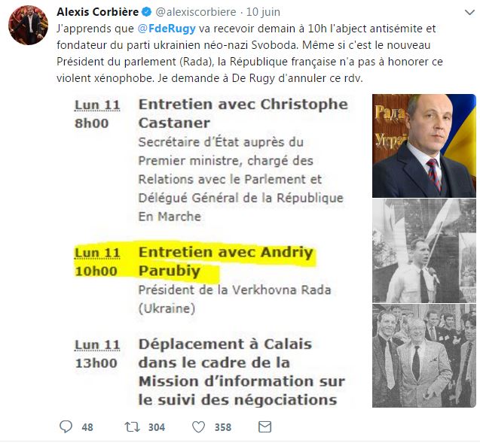Viewport: 480px width, 443px height.
Task: Open the middle black-and-white rally photo
Action: point(424,250)
